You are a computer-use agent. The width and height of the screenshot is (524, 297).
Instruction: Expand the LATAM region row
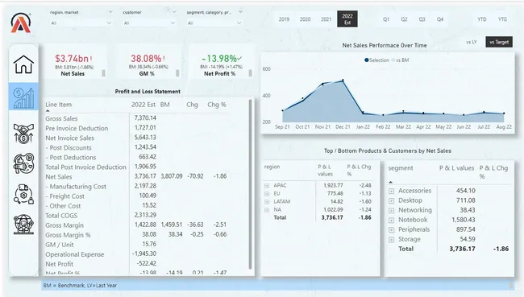[x=267, y=202]
